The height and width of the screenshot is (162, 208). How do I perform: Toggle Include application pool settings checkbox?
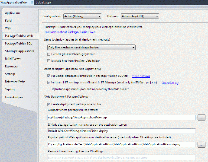(x=53, y=89)
